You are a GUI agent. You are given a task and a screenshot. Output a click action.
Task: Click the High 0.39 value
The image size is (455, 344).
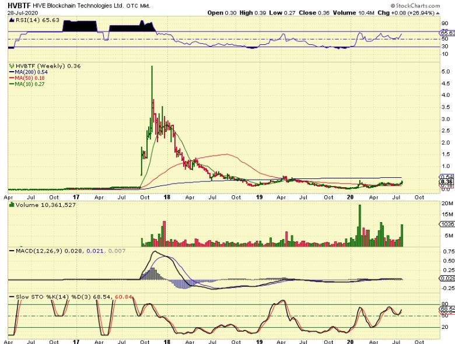(x=253, y=13)
